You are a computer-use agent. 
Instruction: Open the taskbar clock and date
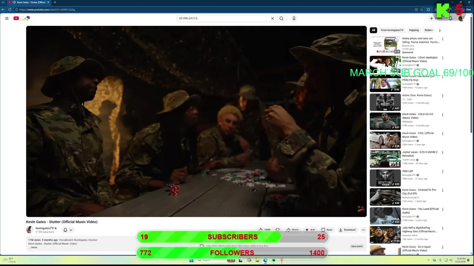461,260
